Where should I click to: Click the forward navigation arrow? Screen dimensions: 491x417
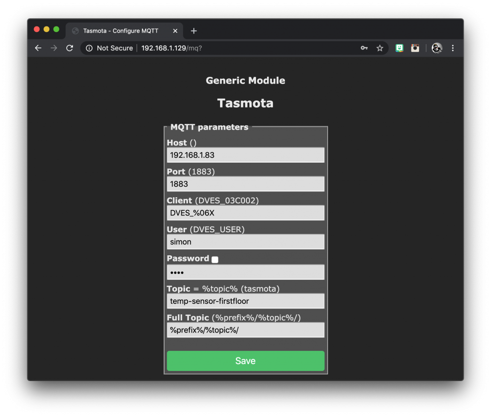[x=54, y=48]
